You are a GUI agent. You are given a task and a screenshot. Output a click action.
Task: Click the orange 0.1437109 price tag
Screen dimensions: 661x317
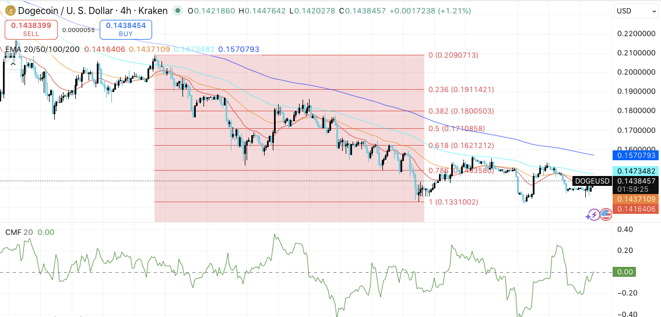[635, 199]
